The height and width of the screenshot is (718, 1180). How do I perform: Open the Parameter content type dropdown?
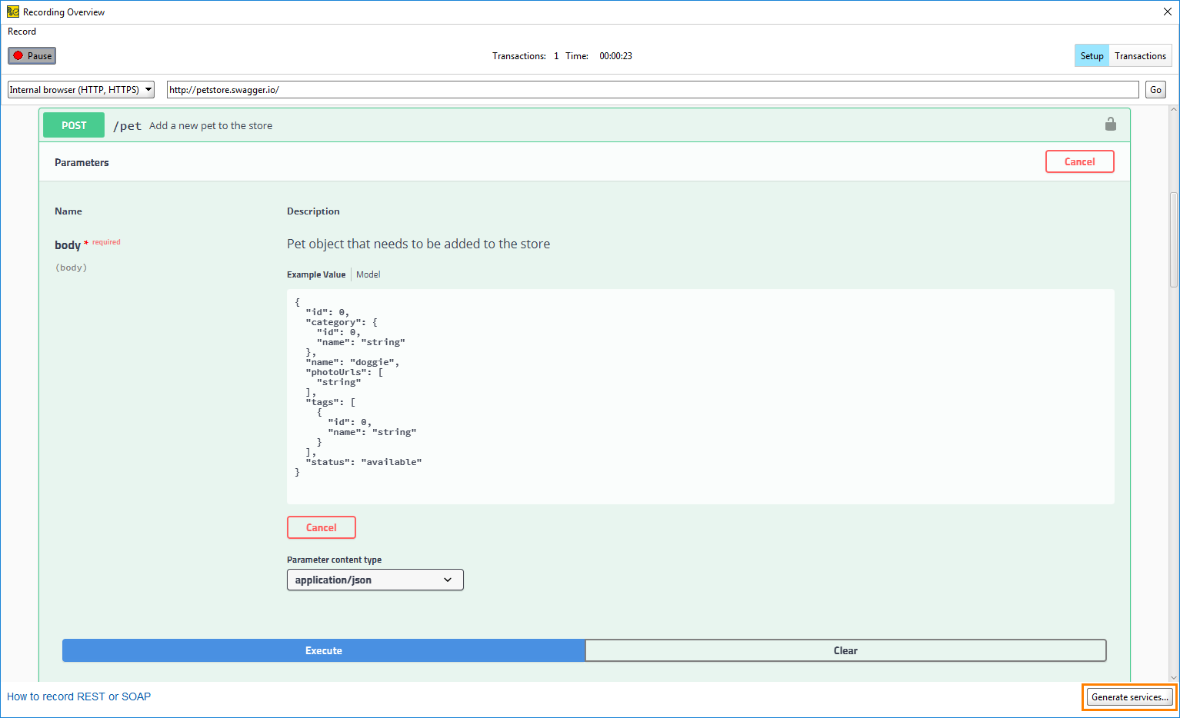375,579
